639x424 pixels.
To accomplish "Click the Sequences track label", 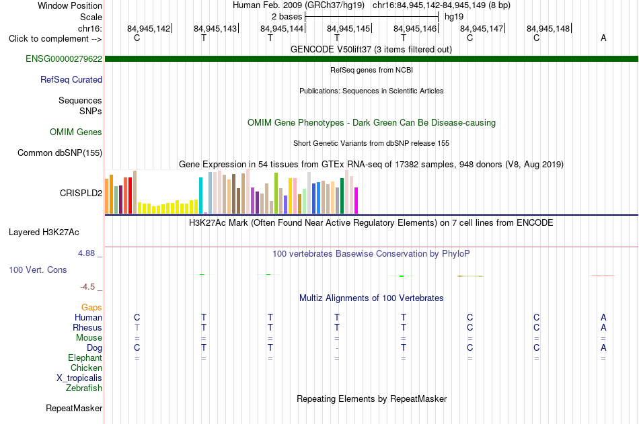I will tap(80, 100).
